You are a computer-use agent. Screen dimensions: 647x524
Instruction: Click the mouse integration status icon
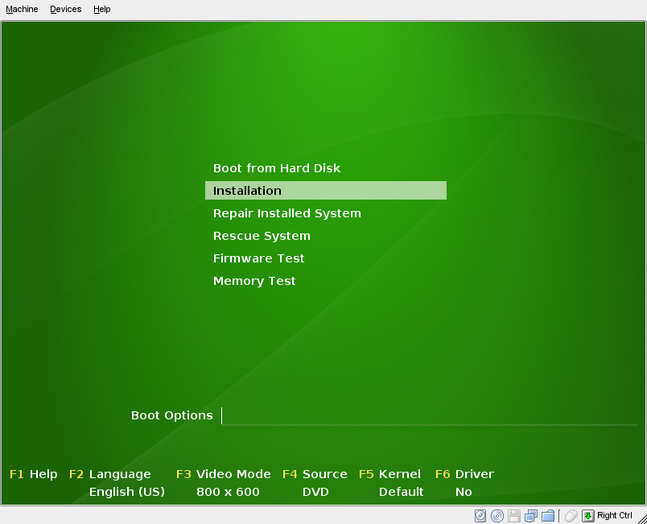pyautogui.click(x=570, y=515)
